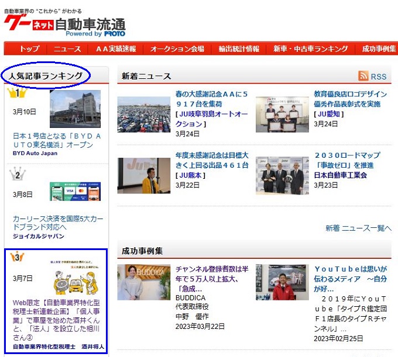398x357 pixels.
Task: Click the gold crown rank 1 icon
Action: pyautogui.click(x=17, y=92)
